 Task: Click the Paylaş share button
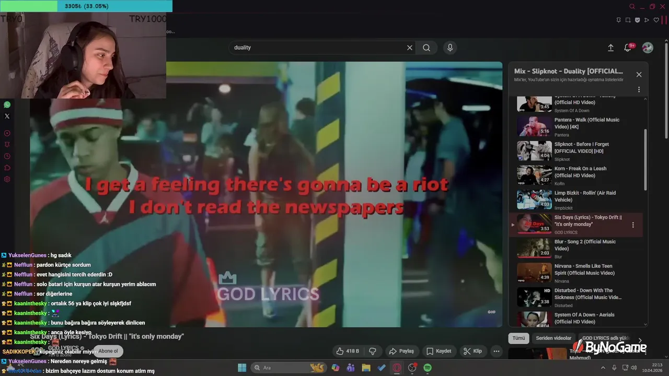(401, 351)
